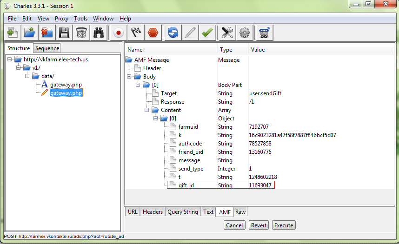Click the Throttling checkered flag icon
Viewport: 399px width, 244px height.
tap(136, 33)
